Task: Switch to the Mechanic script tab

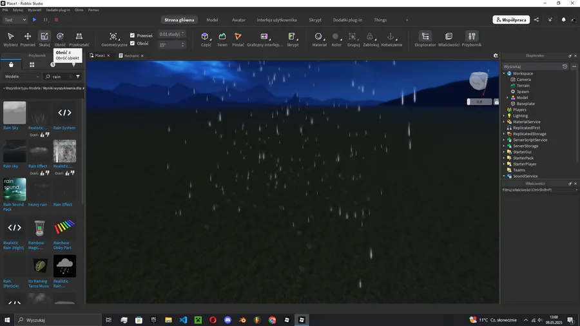Action: point(131,56)
